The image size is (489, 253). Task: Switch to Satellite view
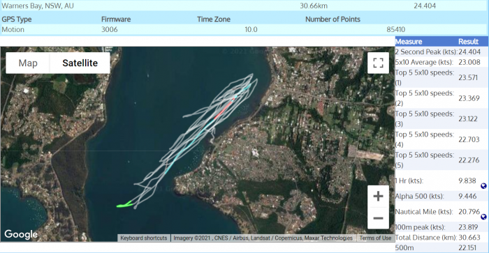click(x=80, y=63)
